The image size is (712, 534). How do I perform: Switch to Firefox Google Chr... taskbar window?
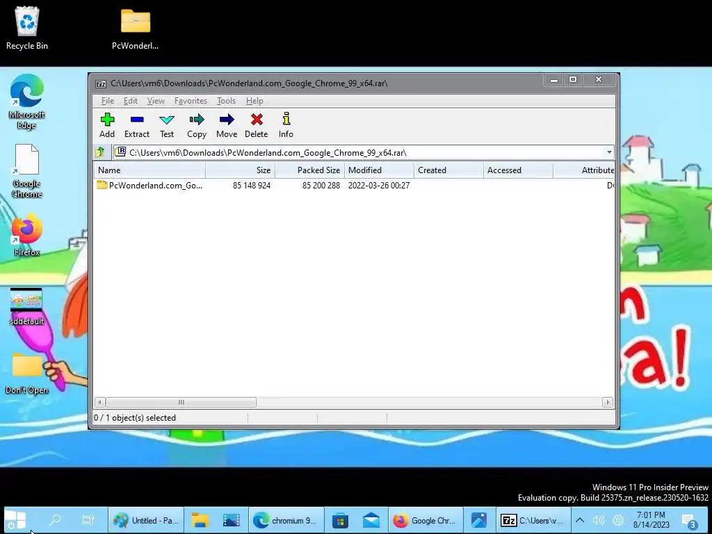pos(426,520)
